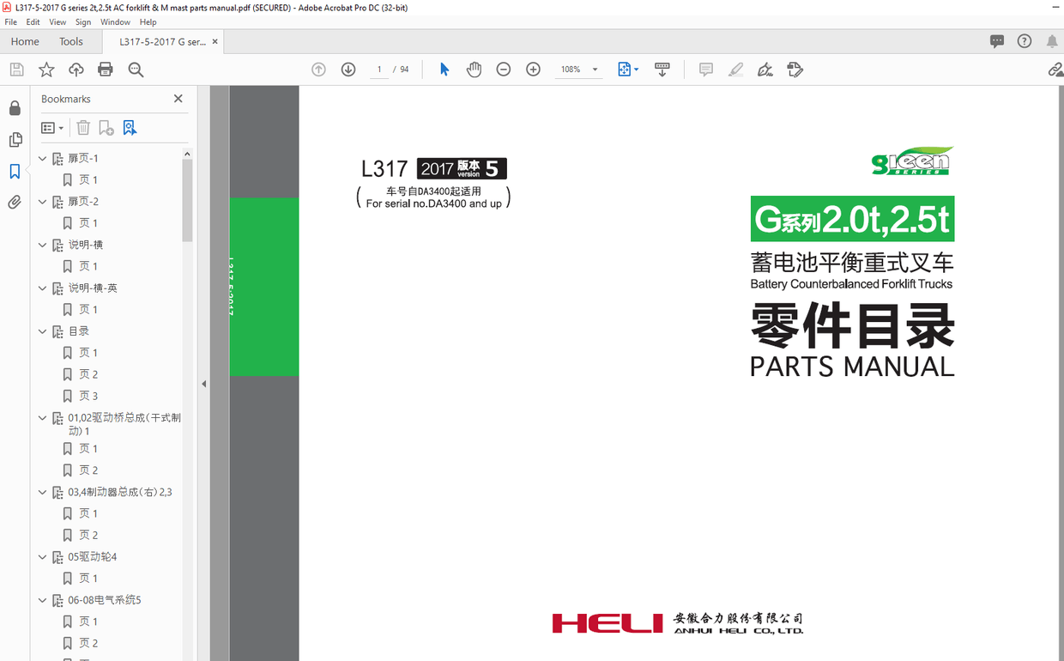Viewport: 1064px width, 661px height.
Task: Click the Expand Current Bookmark icon
Action: point(130,127)
